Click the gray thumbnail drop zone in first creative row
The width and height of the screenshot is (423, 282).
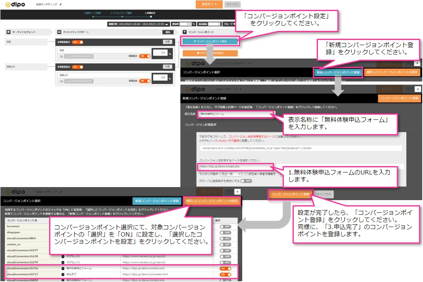79,56
